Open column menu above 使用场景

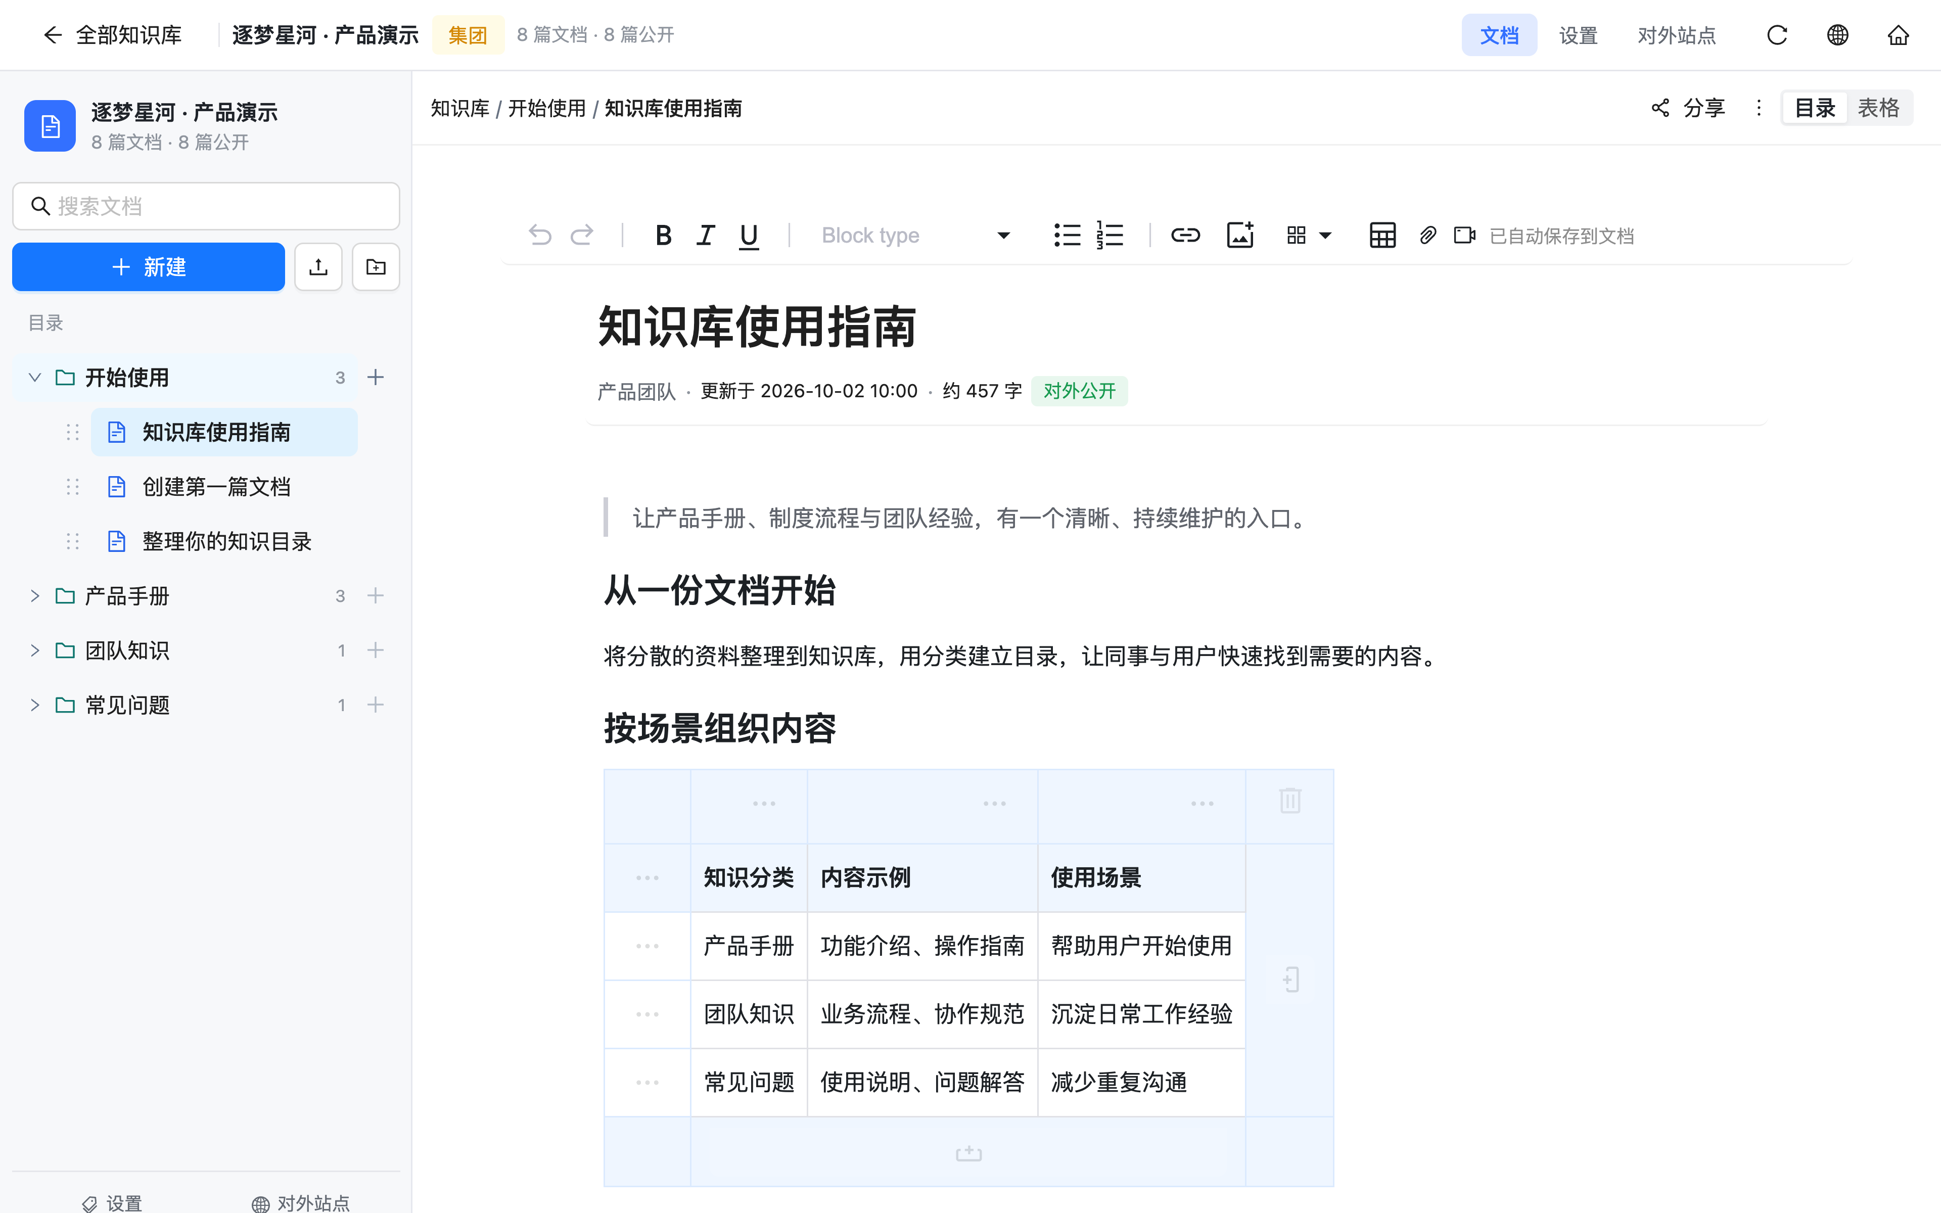pos(1201,803)
